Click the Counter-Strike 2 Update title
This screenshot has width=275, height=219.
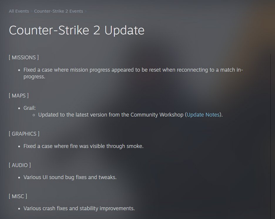click(x=77, y=30)
